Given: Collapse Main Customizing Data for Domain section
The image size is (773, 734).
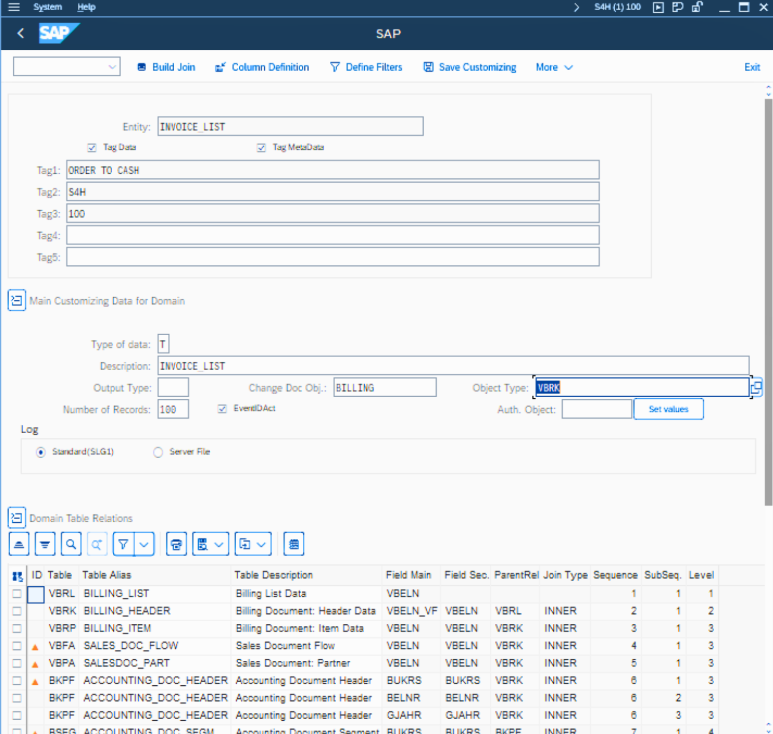Looking at the screenshot, I should pyautogui.click(x=17, y=300).
